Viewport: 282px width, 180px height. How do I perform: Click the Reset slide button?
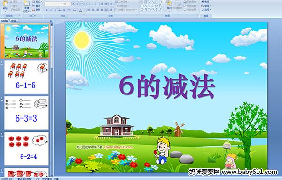point(37,6)
